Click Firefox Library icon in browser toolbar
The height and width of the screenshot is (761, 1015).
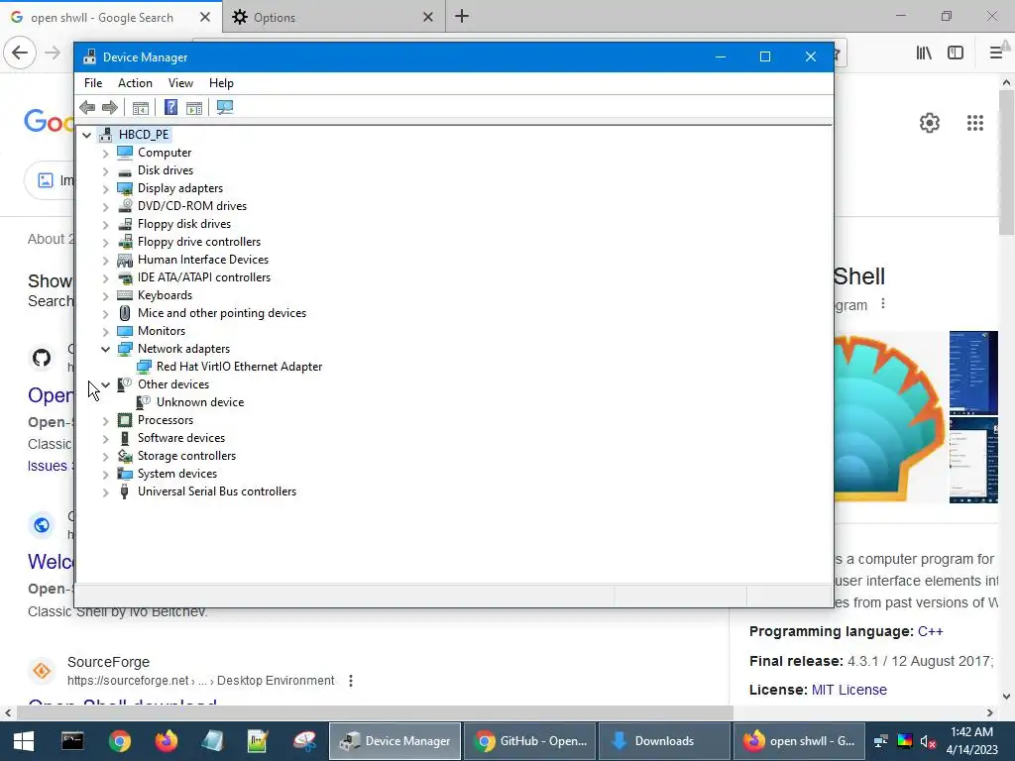tap(924, 54)
